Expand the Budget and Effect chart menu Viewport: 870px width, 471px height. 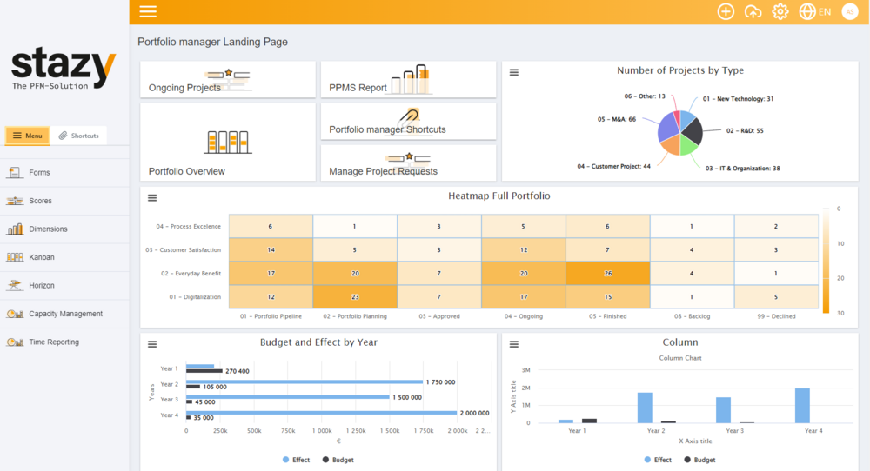click(x=152, y=344)
